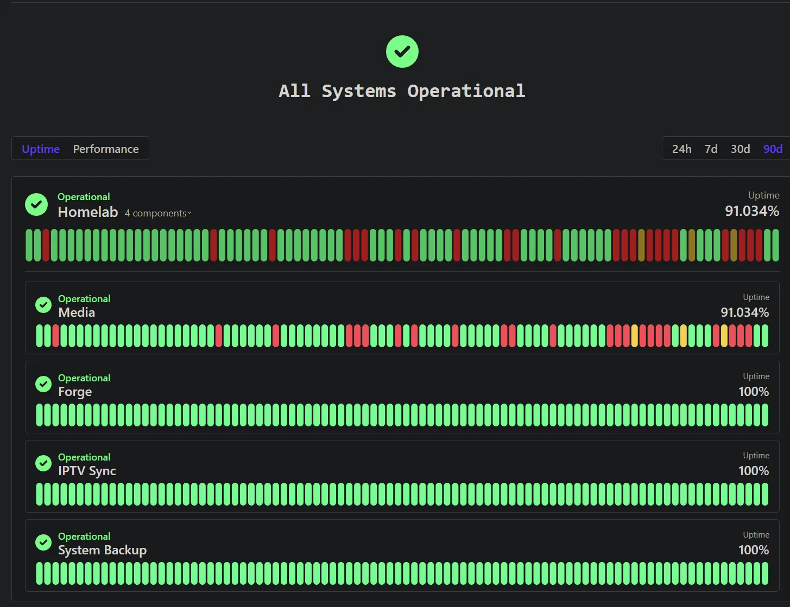The width and height of the screenshot is (790, 607).
Task: Click the last bar in System Backup timeline
Action: 764,573
